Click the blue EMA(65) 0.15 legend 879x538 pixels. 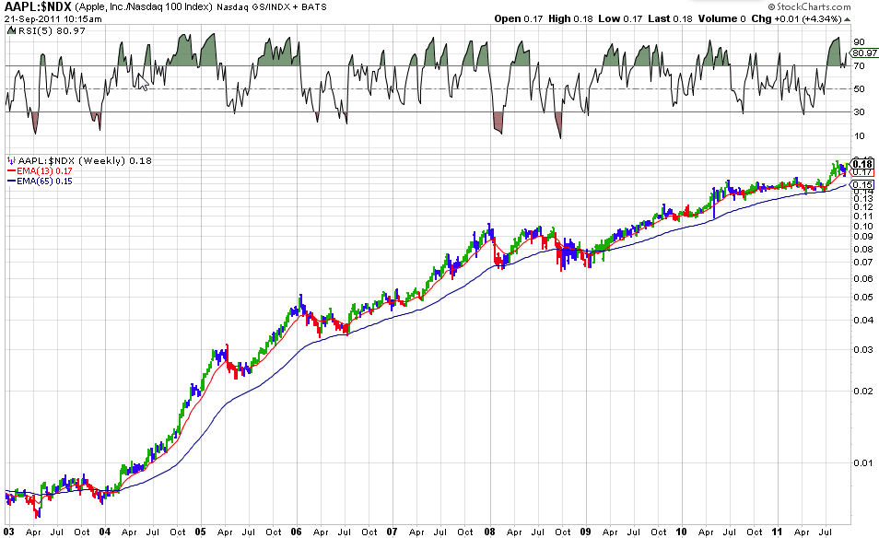pos(40,181)
